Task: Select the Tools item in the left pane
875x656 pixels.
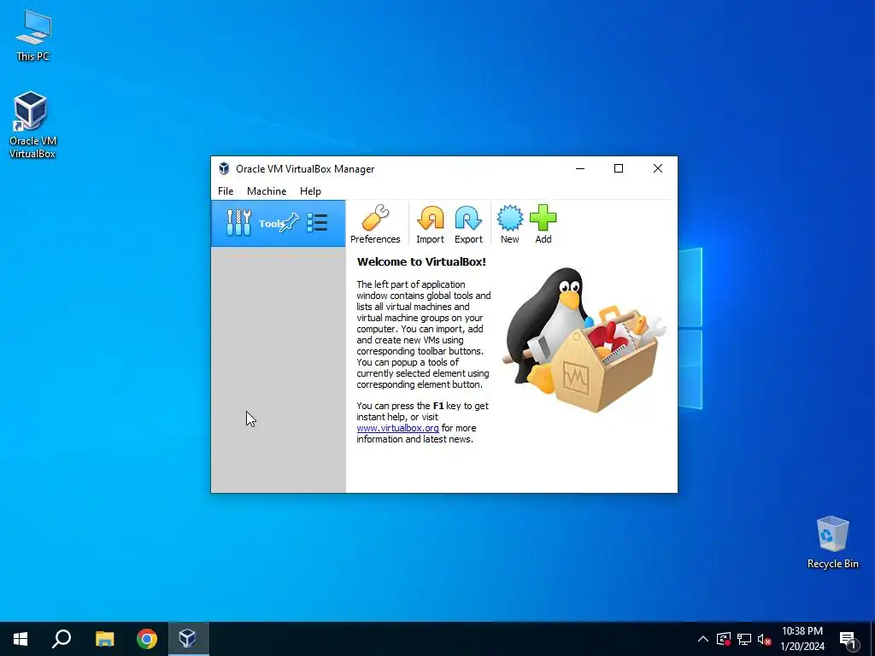Action: point(278,223)
